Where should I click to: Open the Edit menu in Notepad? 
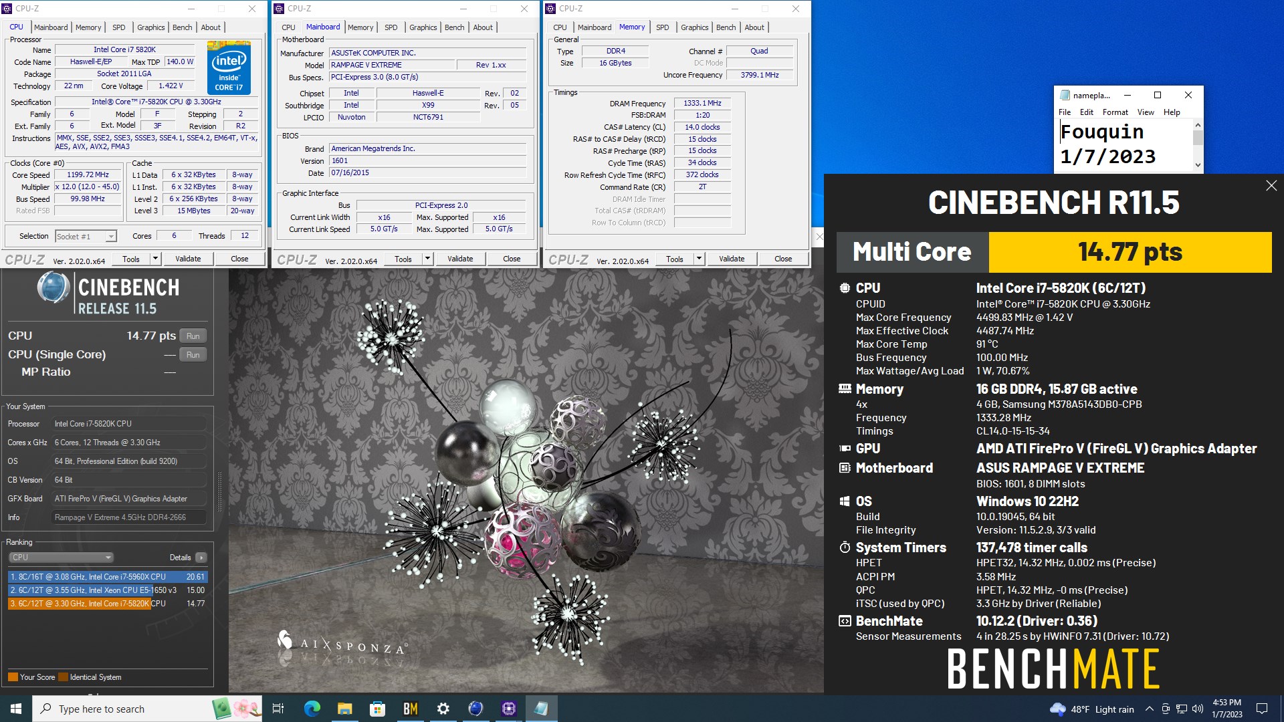[x=1087, y=112]
